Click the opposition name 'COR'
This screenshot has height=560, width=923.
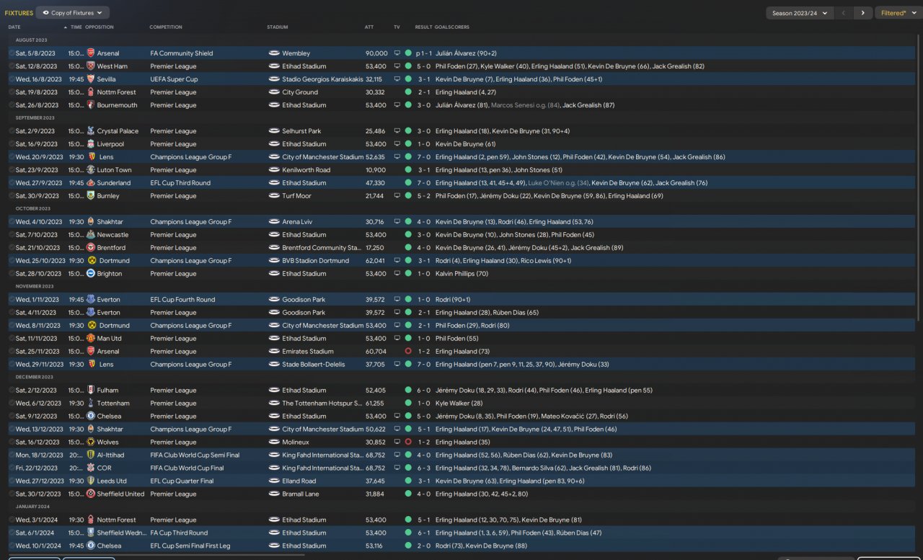(x=103, y=468)
